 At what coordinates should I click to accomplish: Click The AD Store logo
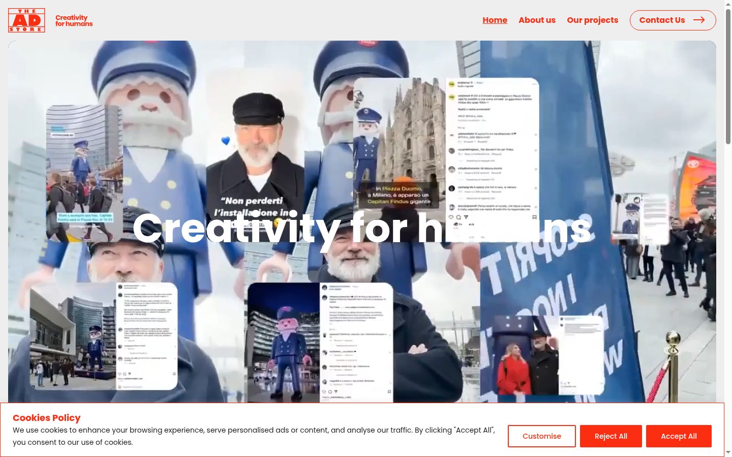(26, 20)
